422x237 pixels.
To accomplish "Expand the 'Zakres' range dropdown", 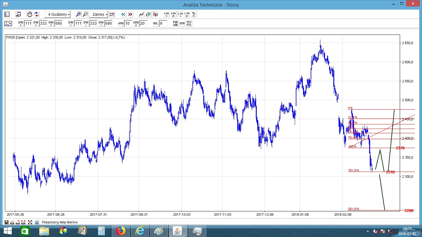I will [98, 14].
